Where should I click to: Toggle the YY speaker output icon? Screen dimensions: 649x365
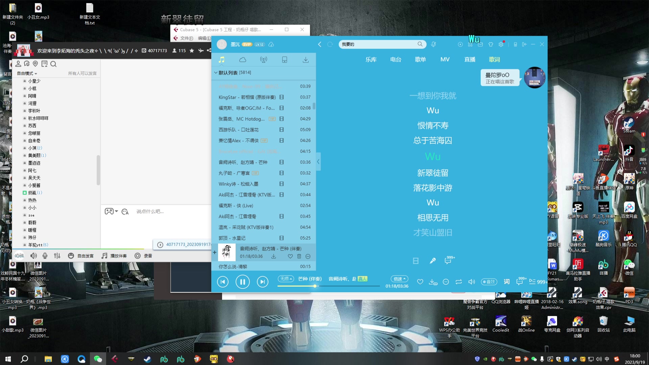coord(33,256)
